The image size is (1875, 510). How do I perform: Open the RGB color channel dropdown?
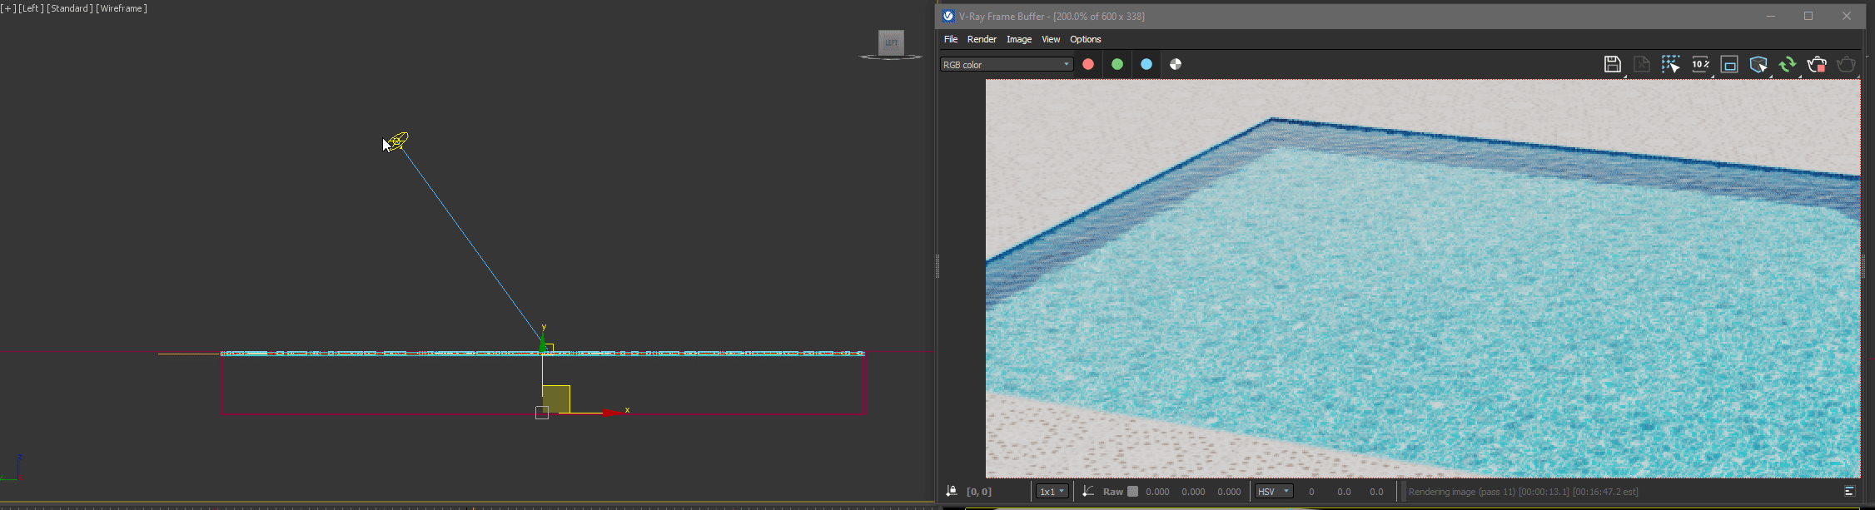(x=1007, y=64)
